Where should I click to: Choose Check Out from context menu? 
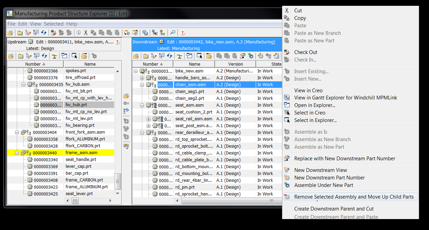(306, 52)
